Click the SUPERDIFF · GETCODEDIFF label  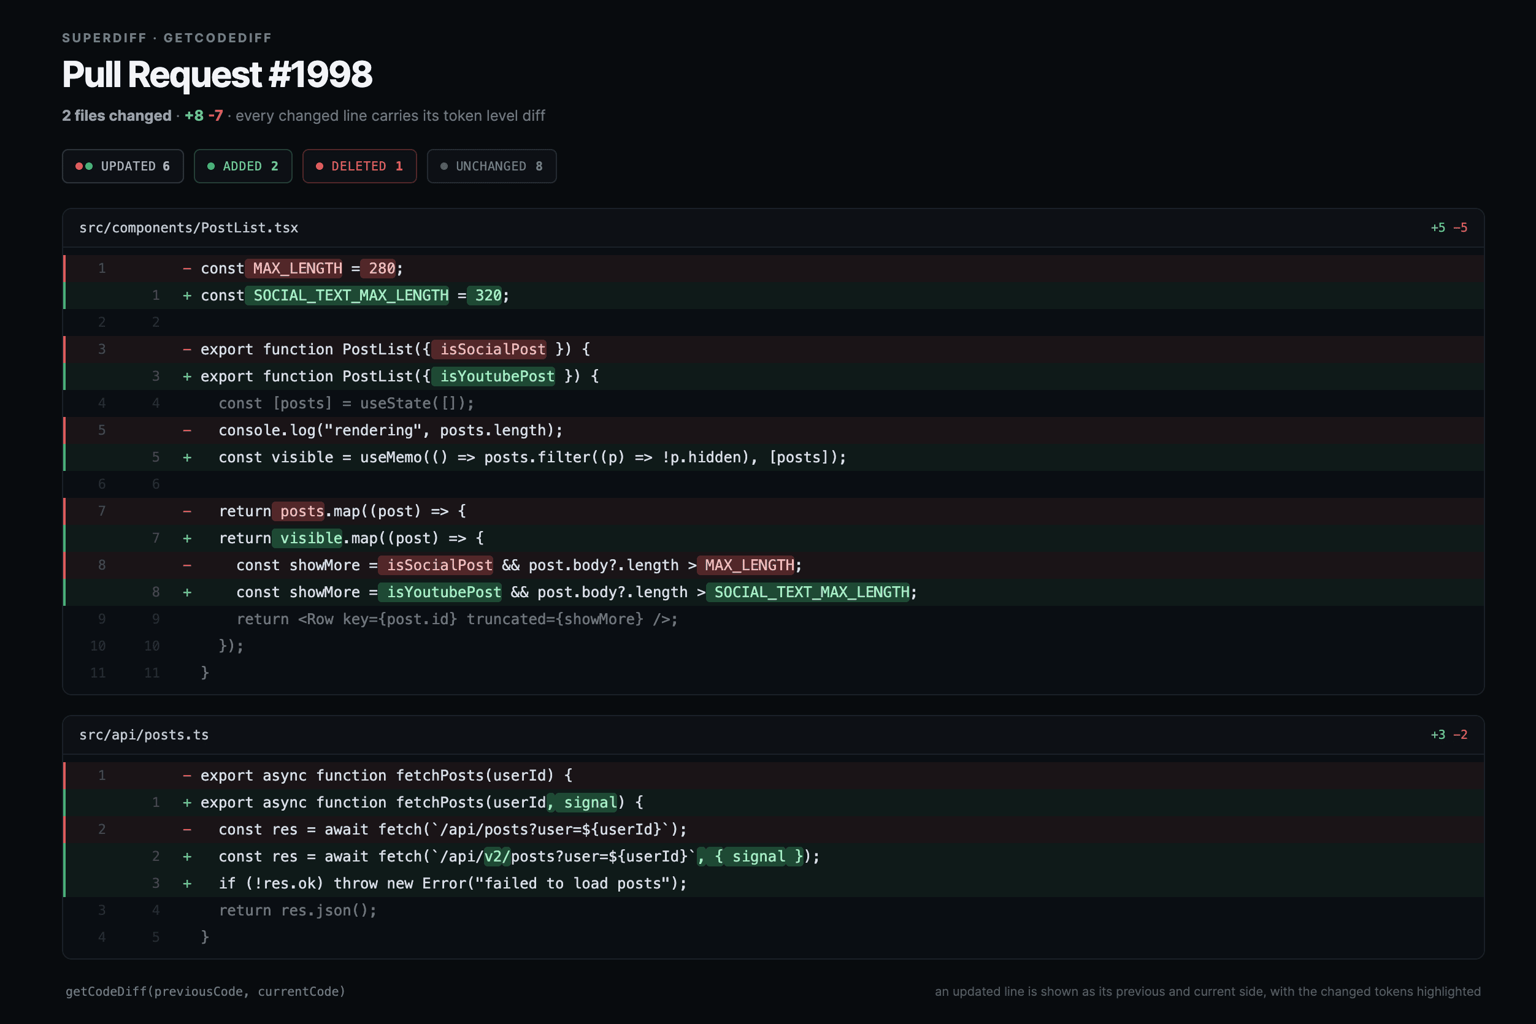click(167, 38)
